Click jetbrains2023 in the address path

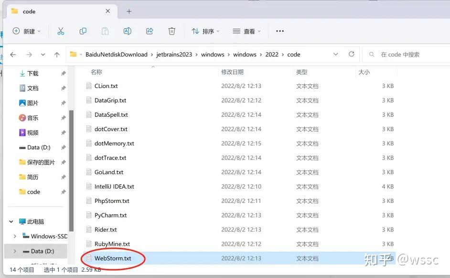tap(174, 55)
